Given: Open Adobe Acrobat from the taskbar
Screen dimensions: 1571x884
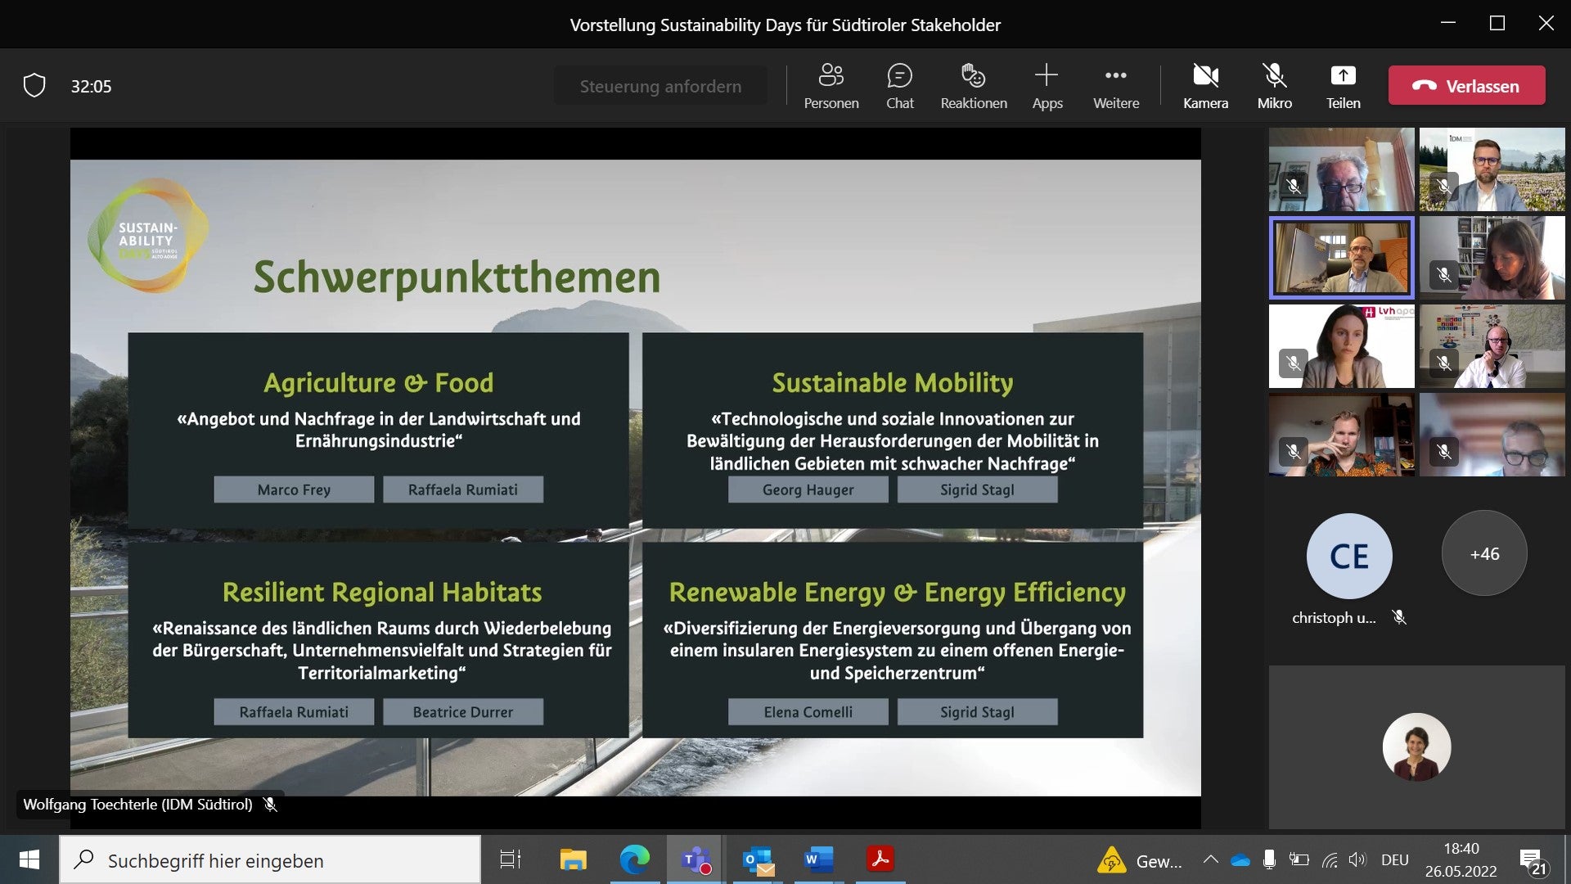Looking at the screenshot, I should click(880, 859).
